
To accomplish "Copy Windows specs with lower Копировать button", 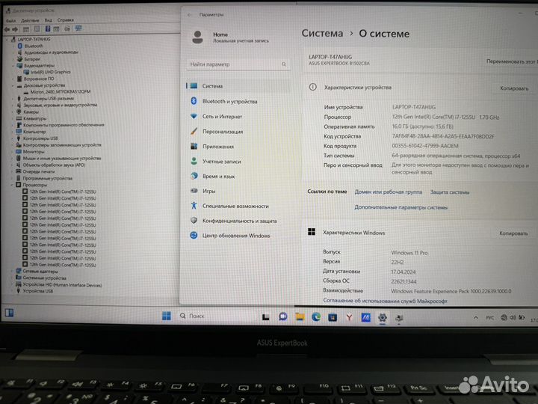I will pos(513,233).
